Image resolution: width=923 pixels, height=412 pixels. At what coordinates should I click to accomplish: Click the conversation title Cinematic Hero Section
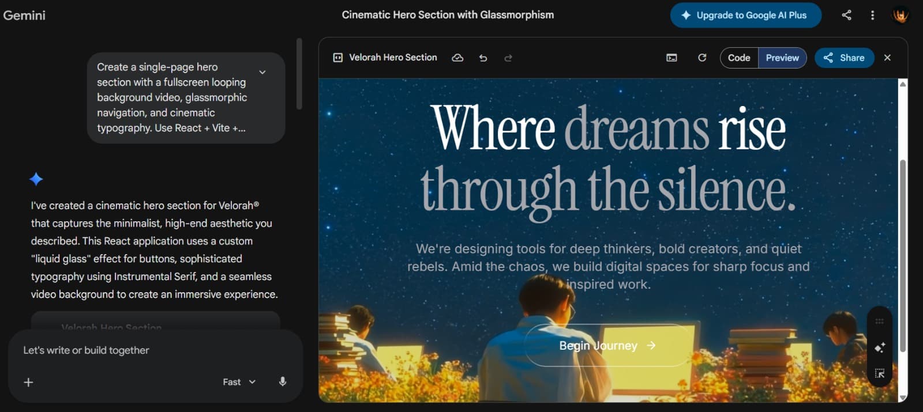tap(448, 15)
